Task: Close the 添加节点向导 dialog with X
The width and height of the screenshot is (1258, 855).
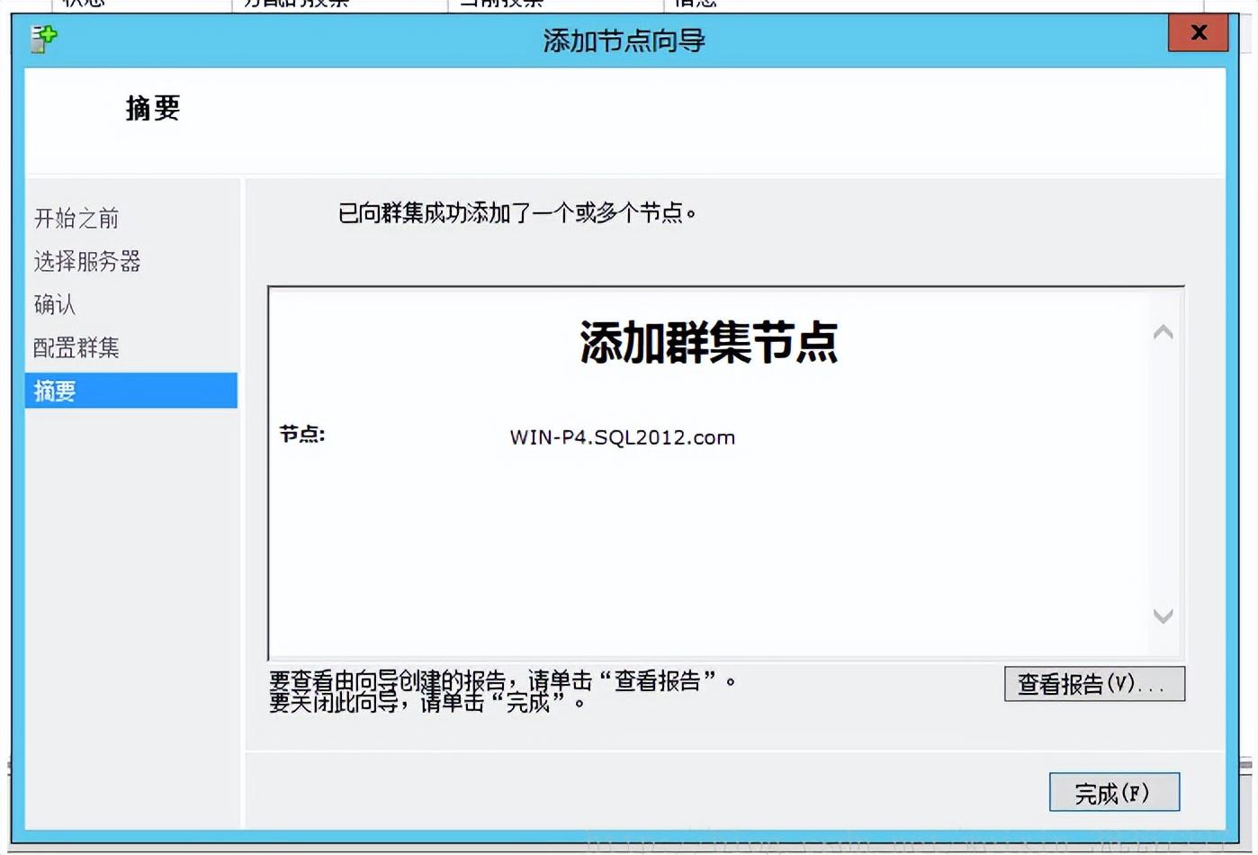Action: coord(1198,33)
